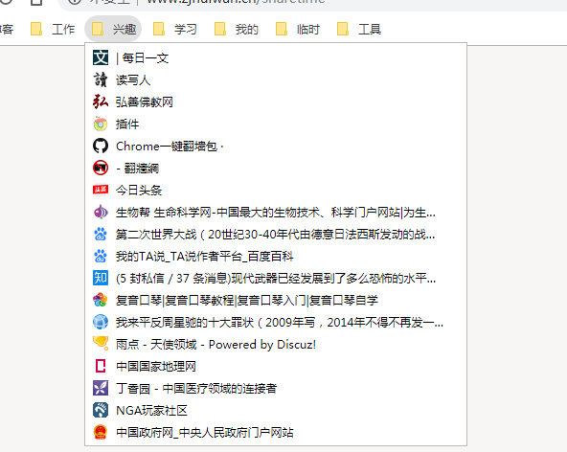
Task: Click the 今日头条 red logo icon
Action: point(101,190)
